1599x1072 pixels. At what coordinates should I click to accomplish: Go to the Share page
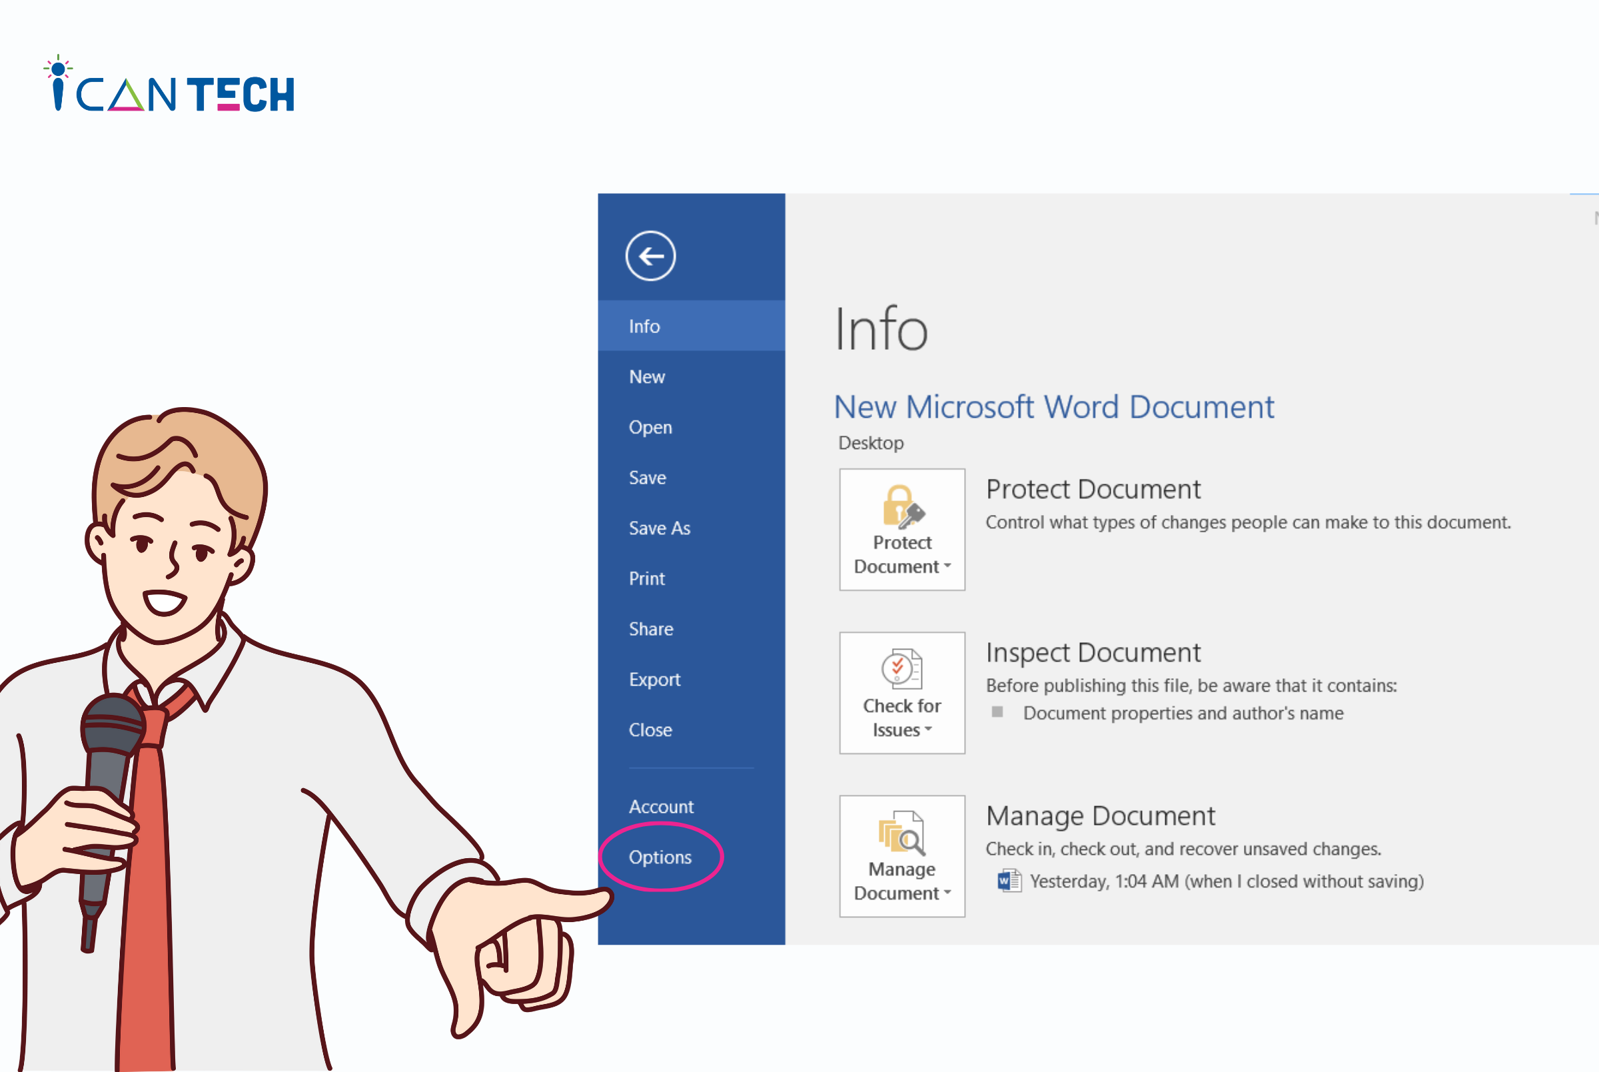click(691, 629)
